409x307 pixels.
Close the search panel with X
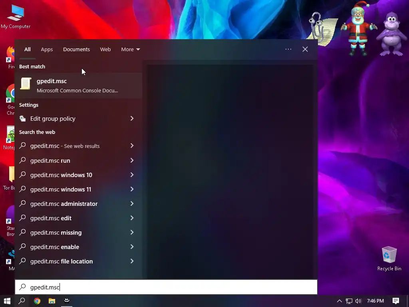[x=305, y=49]
